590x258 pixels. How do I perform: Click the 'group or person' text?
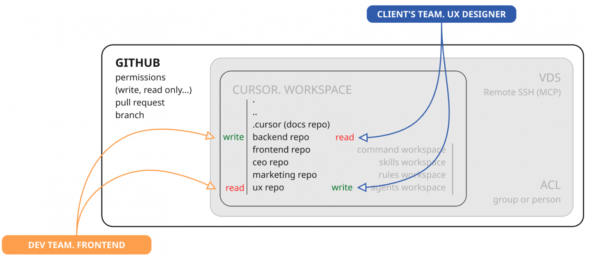click(527, 199)
